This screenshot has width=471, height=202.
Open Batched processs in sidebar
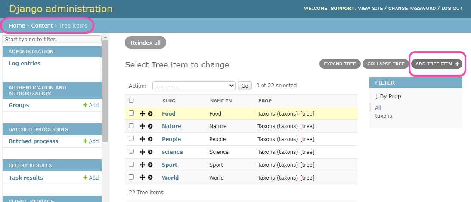coord(33,141)
